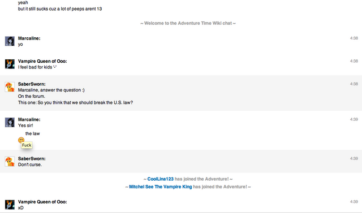Click the 4:39 timestamp on 'Don't curse.' message
Viewport: 362px width, 213px height.
354,159
